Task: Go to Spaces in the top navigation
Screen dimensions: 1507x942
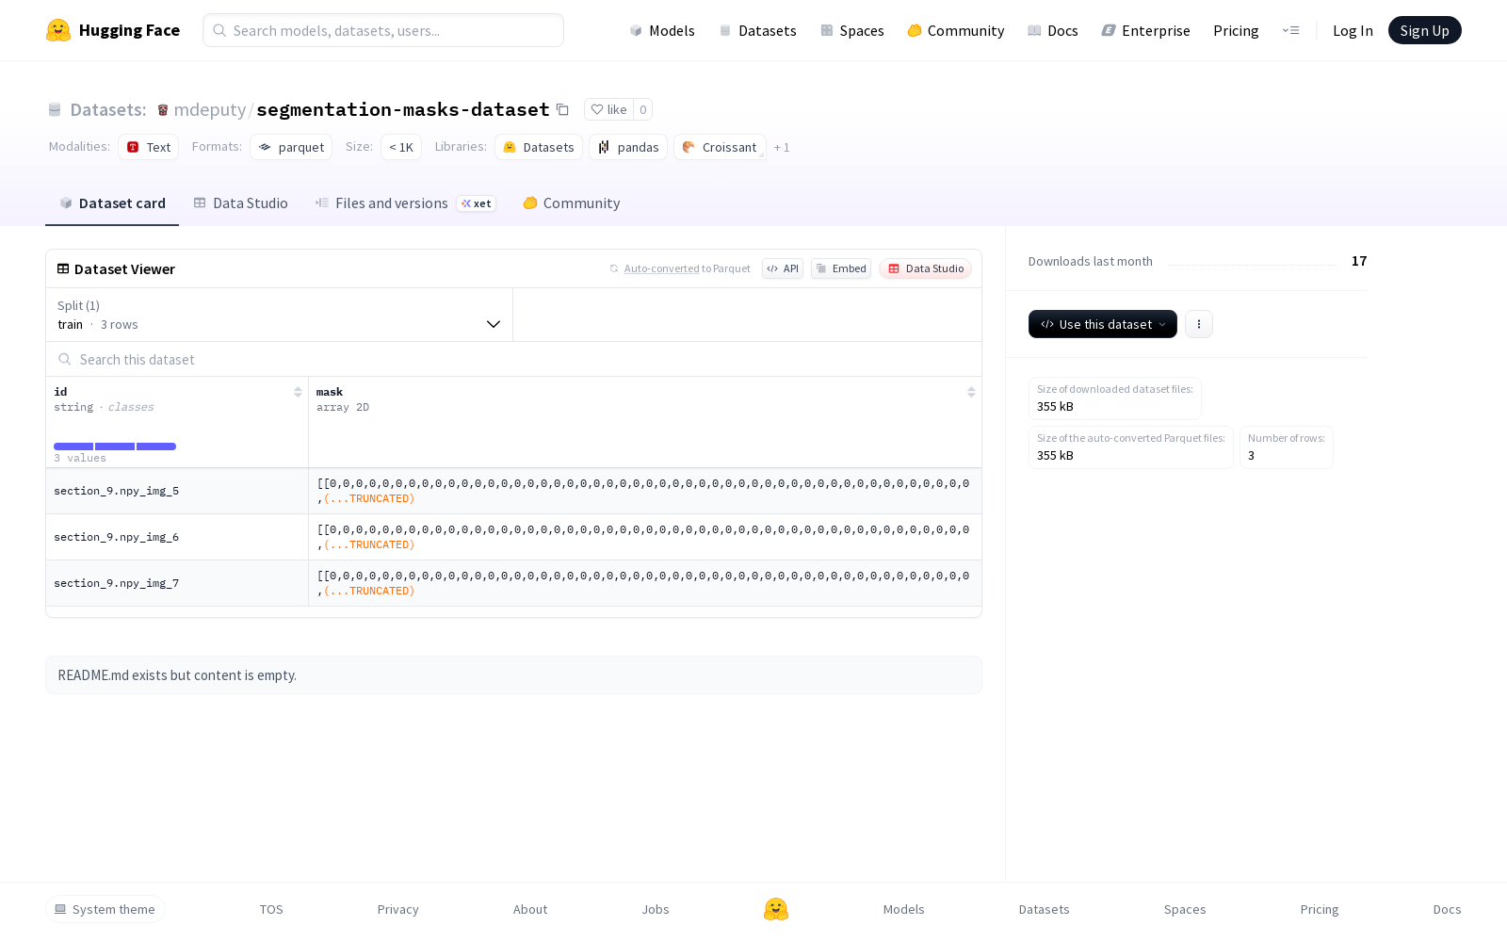Action: coord(851,30)
